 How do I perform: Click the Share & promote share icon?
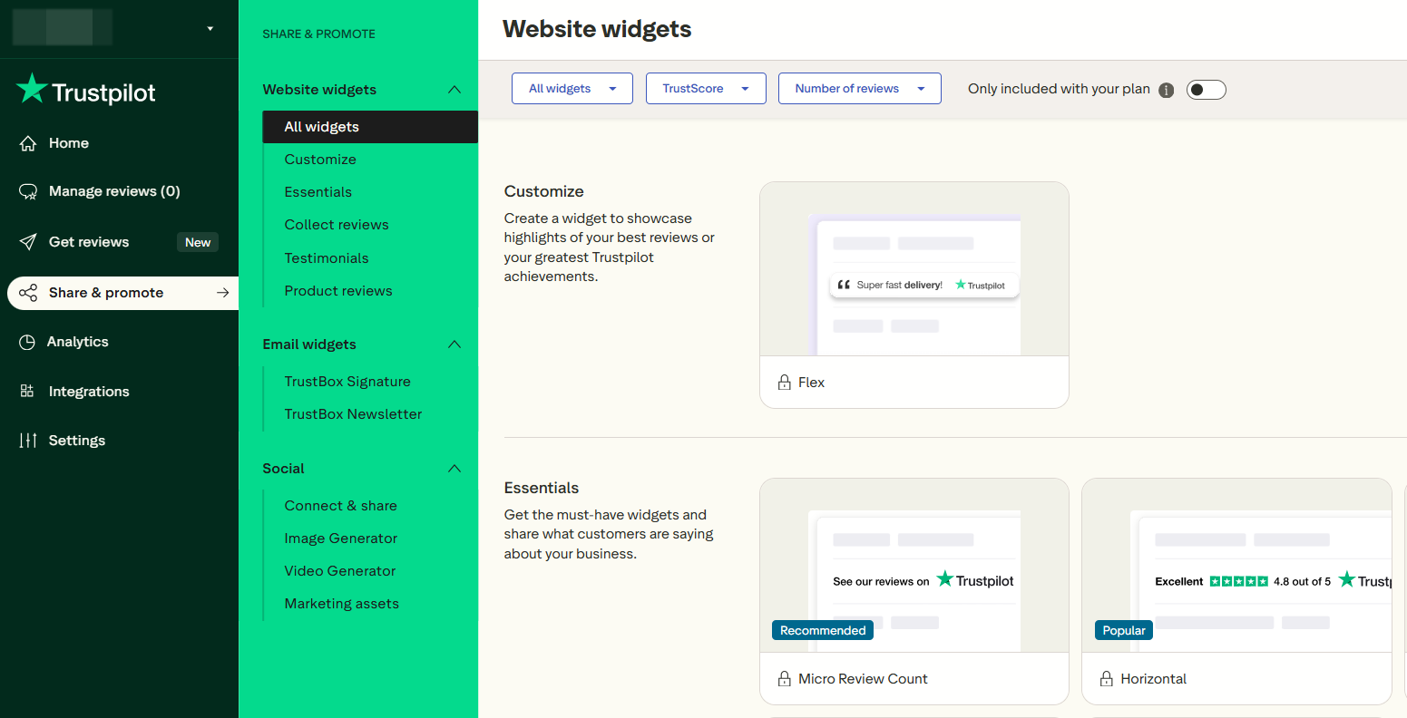[28, 293]
